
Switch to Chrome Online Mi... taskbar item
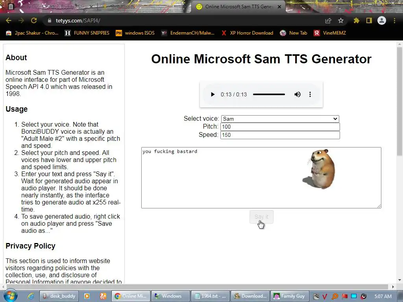131,296
